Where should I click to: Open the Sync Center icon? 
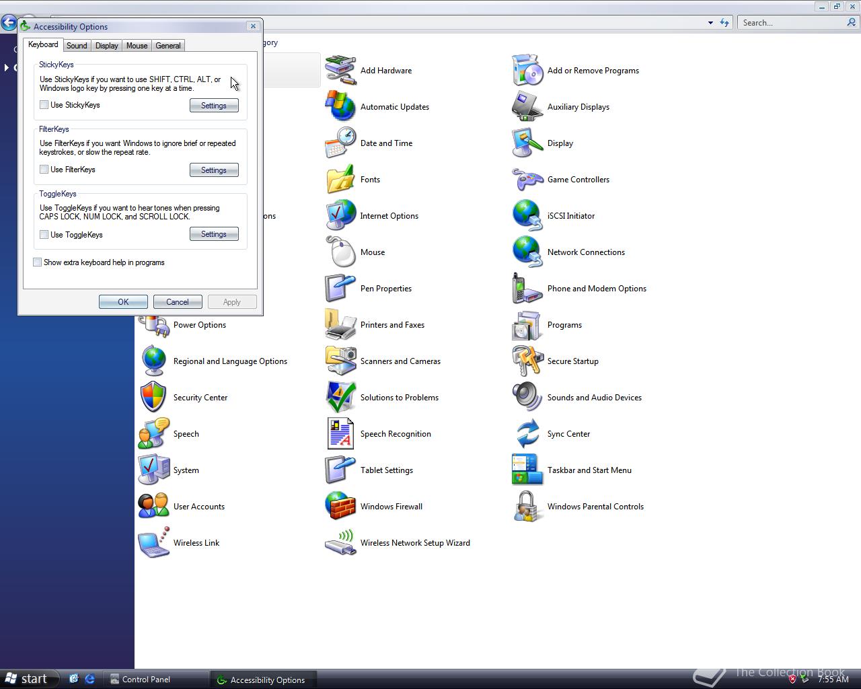pyautogui.click(x=527, y=434)
